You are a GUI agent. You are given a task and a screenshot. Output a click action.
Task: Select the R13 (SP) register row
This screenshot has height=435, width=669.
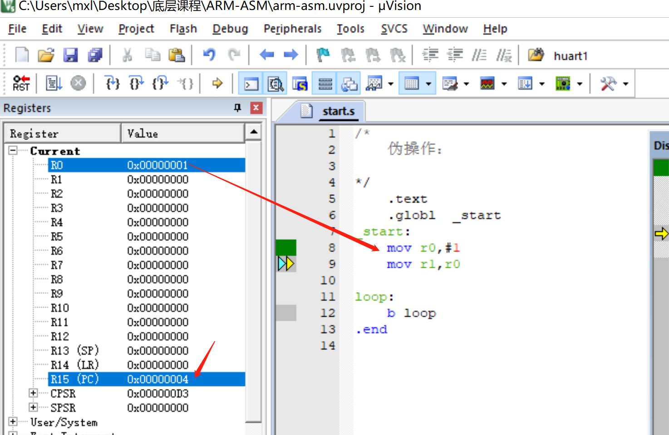tap(147, 350)
